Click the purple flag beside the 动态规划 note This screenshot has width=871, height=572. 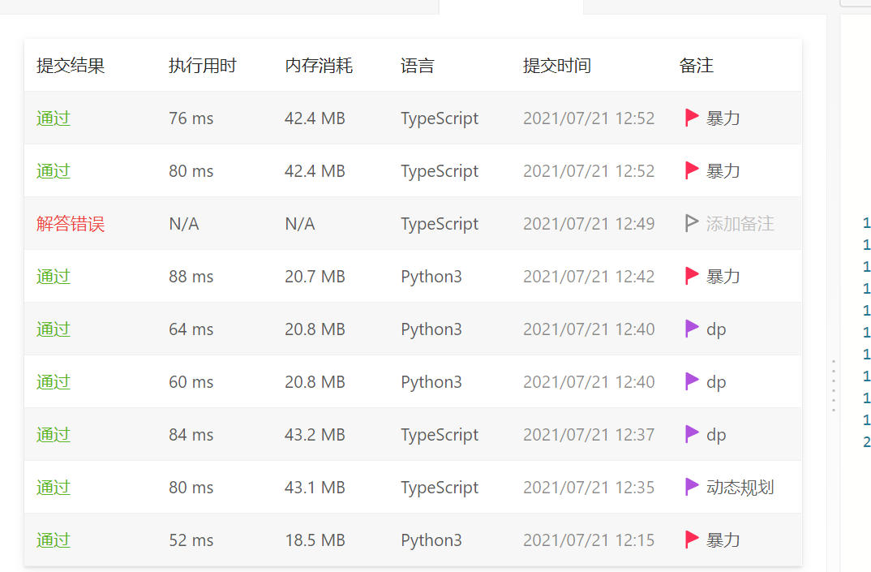(x=692, y=487)
